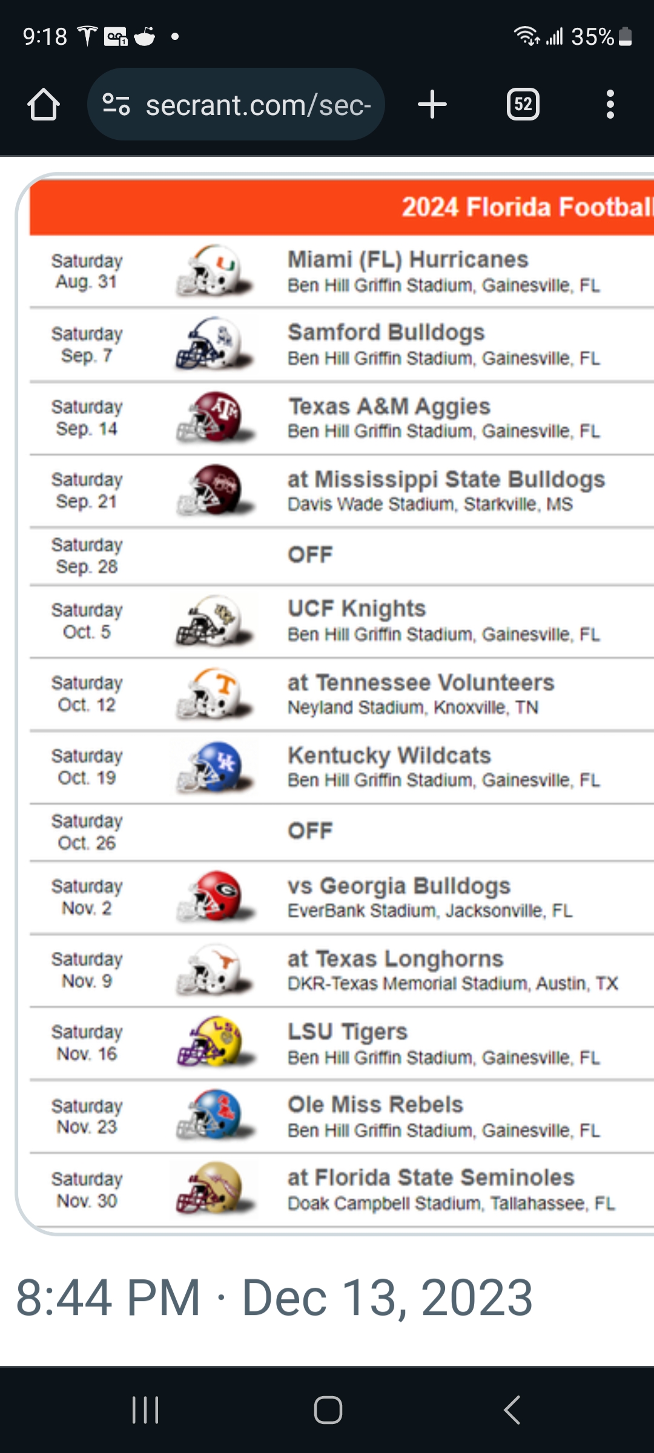
Task: Open the site info icon in address bar
Action: 116,104
